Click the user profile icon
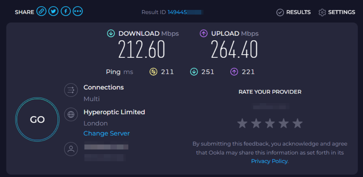 click(x=71, y=149)
